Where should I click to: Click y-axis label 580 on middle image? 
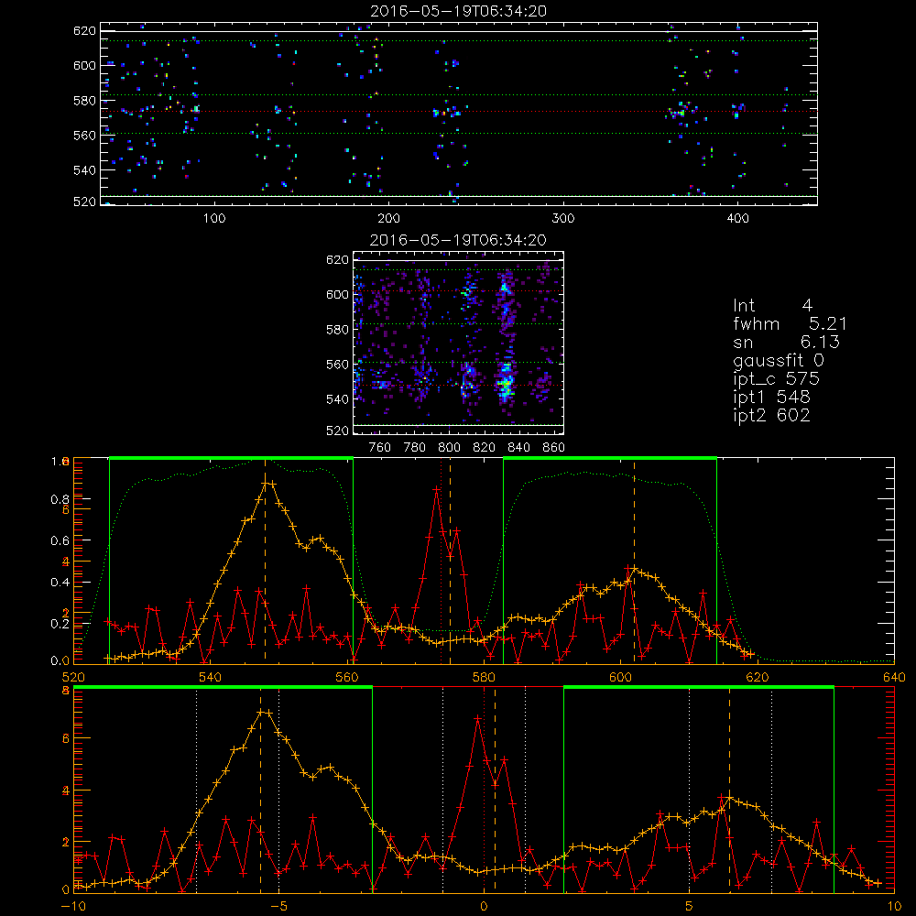pyautogui.click(x=337, y=330)
